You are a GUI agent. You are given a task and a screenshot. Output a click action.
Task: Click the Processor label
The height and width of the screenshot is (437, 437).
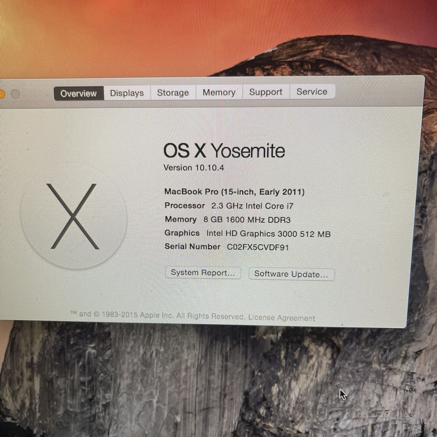pos(185,205)
